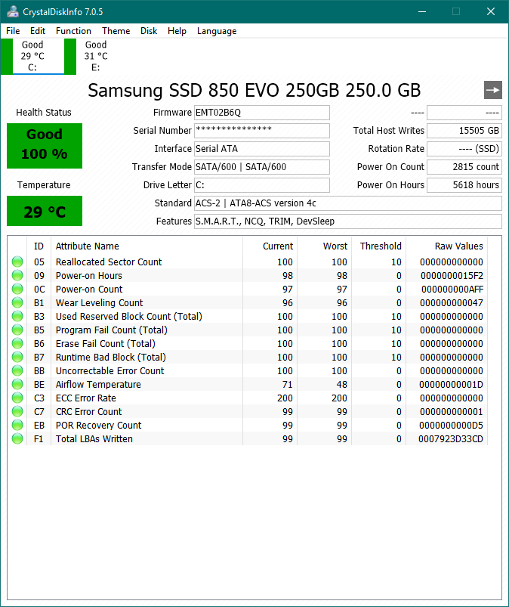Viewport: 509px width, 607px height.
Task: Click the Total Host Writes value 15505 GB
Action: point(464,131)
